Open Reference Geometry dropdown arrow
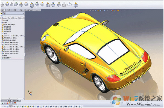 (x=42, y=8)
